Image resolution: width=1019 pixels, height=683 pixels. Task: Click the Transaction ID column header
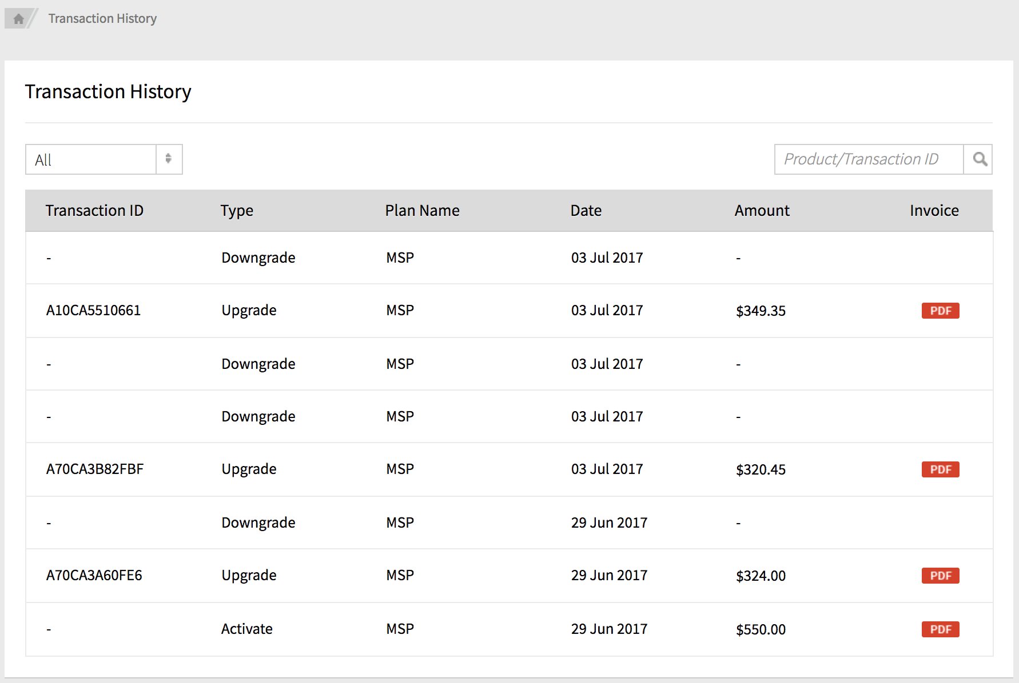click(x=94, y=211)
